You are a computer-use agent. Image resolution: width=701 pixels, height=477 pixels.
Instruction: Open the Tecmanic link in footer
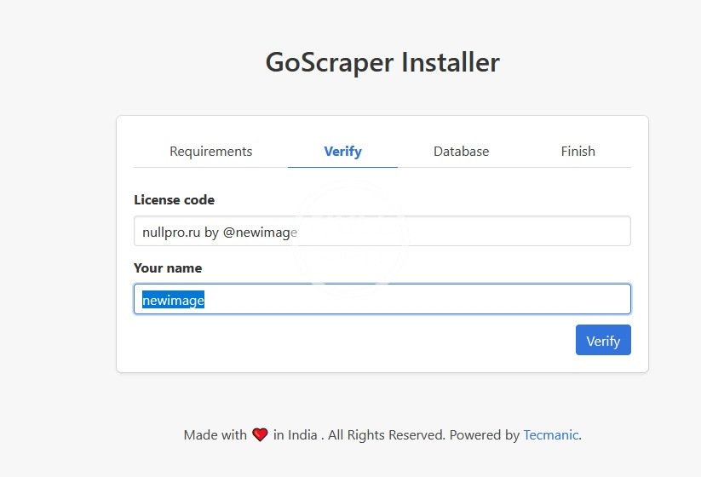tap(550, 435)
